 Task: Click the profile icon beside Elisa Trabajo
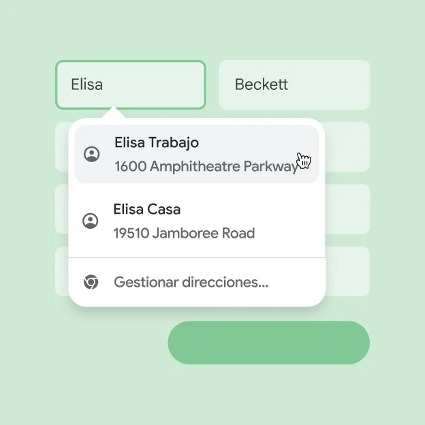tap(91, 155)
